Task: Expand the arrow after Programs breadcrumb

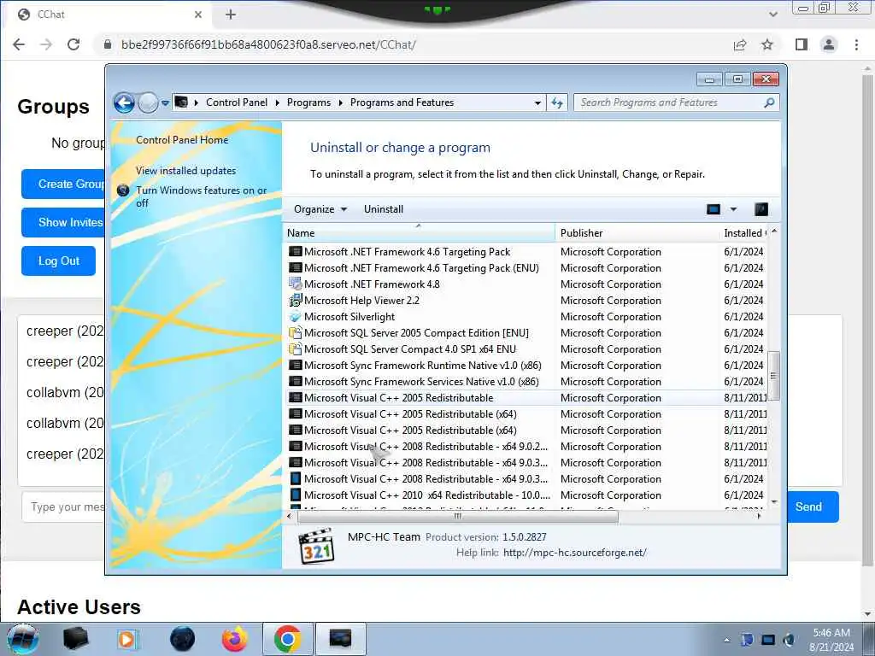Action: pyautogui.click(x=340, y=102)
